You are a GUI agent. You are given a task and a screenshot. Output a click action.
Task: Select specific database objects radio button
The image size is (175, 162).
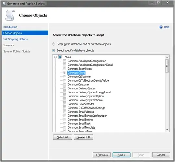54,51
